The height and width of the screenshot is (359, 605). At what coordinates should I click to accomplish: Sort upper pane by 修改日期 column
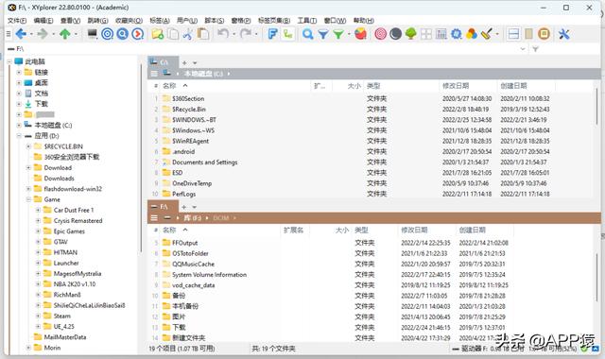coord(456,86)
